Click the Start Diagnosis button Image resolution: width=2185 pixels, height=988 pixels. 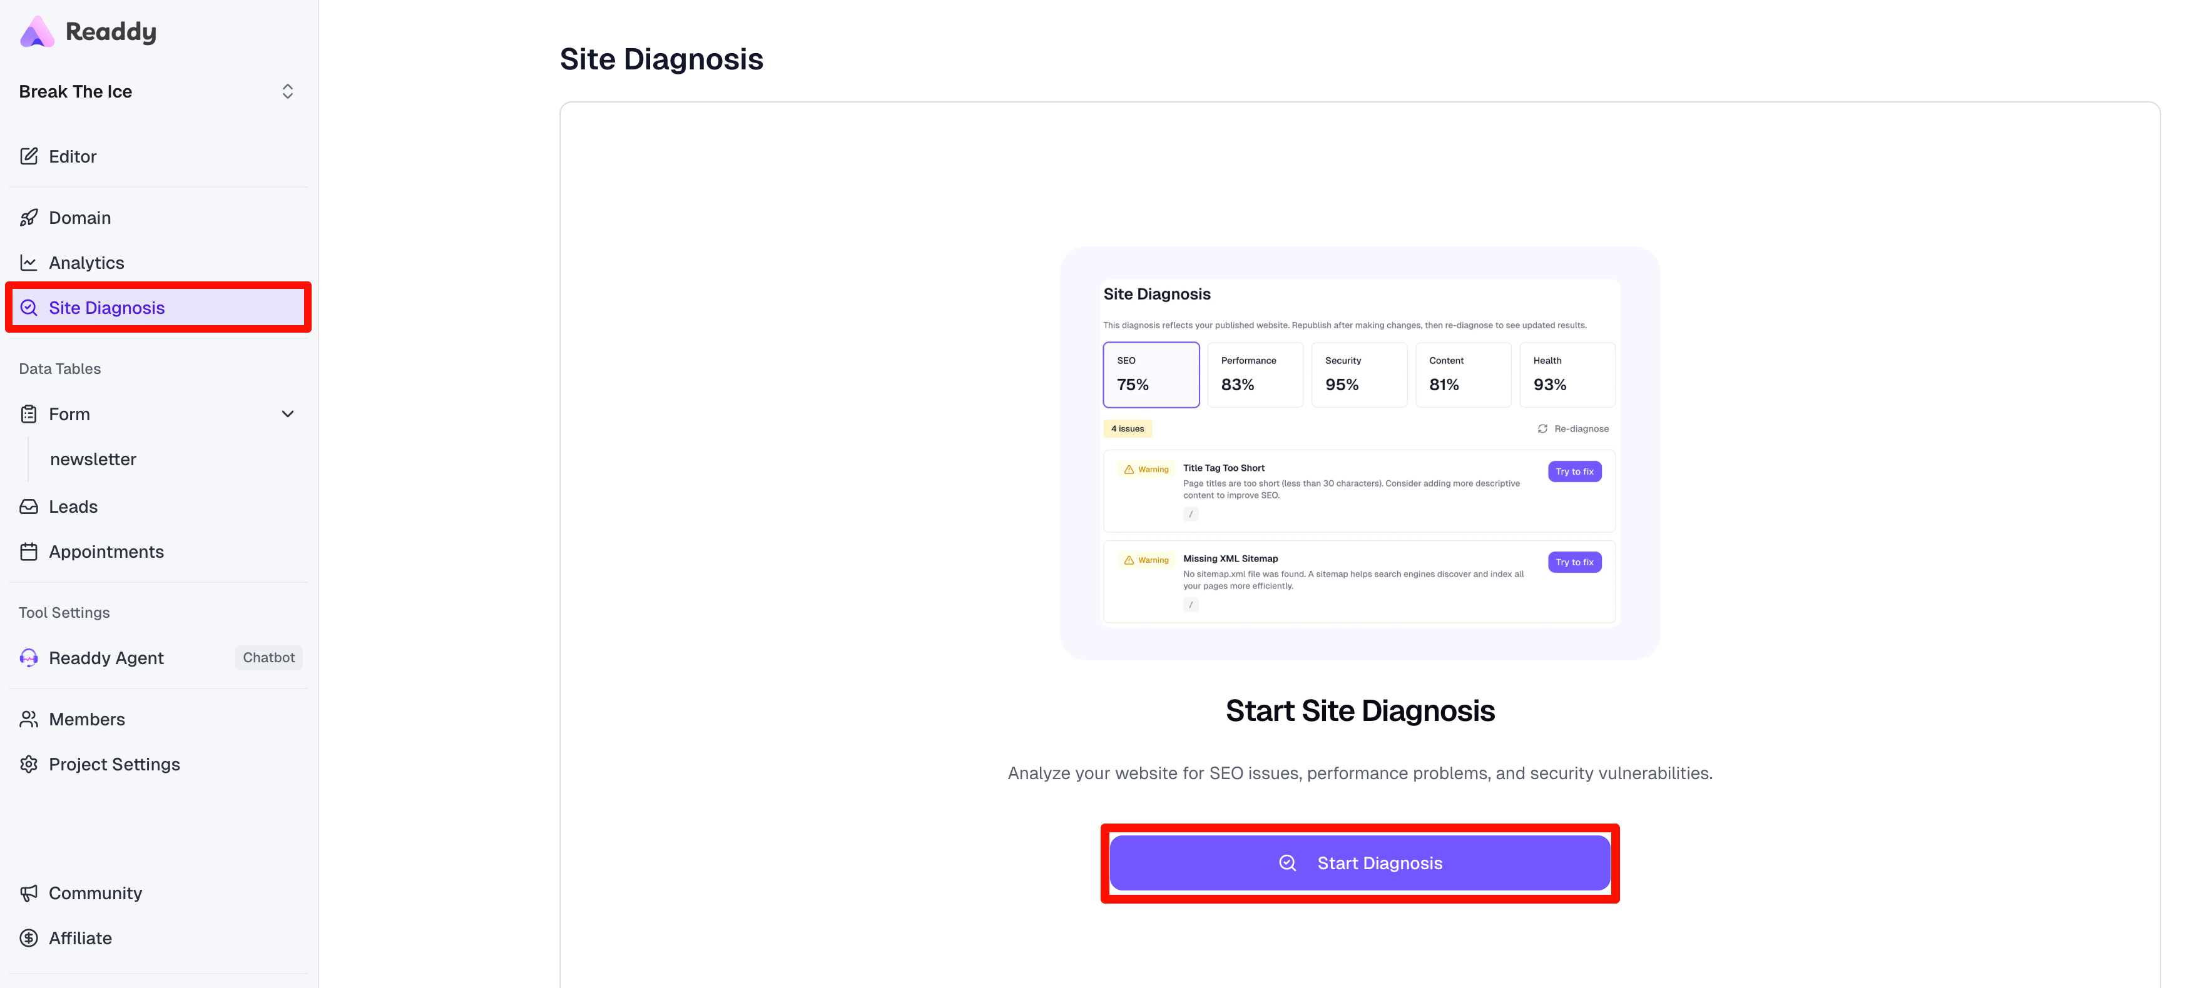(x=1360, y=862)
